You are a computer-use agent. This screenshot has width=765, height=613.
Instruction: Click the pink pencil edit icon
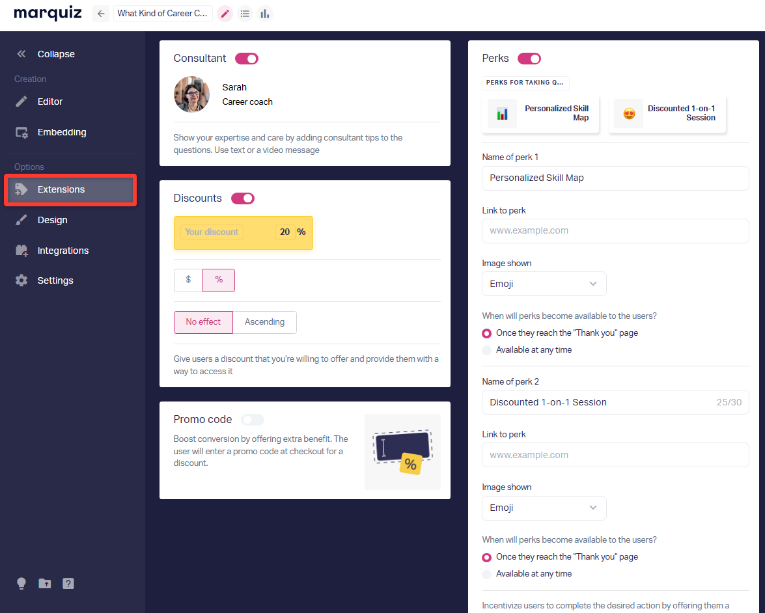225,14
